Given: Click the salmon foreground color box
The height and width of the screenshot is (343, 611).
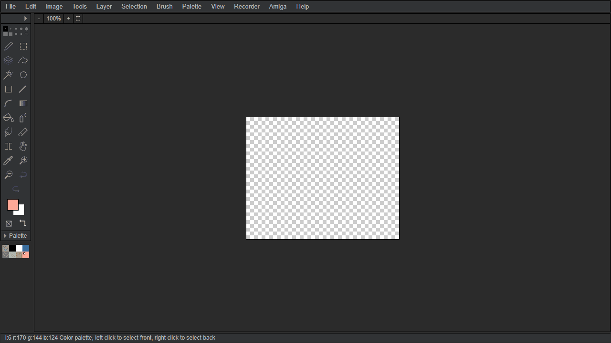Looking at the screenshot, I should [12, 205].
